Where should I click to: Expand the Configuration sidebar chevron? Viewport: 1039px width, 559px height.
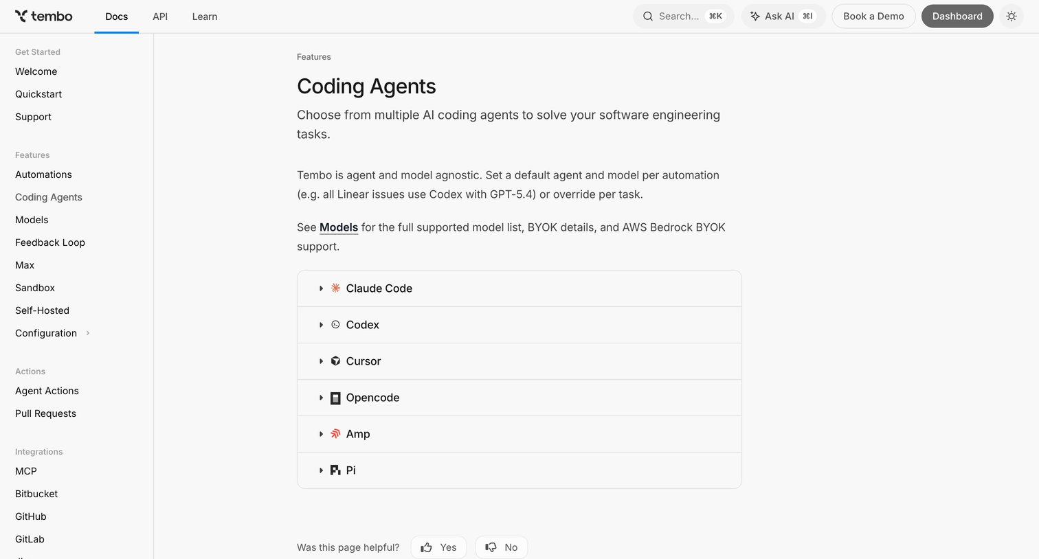(x=88, y=333)
